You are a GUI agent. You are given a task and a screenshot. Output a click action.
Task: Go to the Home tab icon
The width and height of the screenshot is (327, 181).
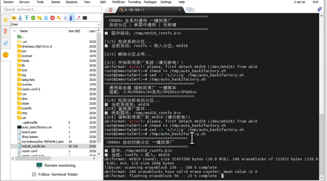click(110, 10)
